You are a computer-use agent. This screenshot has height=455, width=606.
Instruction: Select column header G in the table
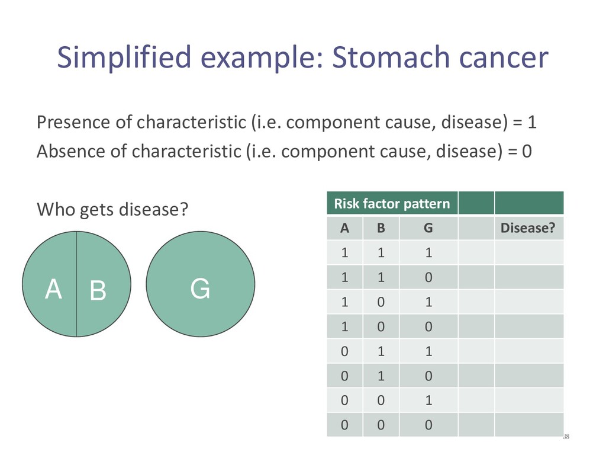428,228
